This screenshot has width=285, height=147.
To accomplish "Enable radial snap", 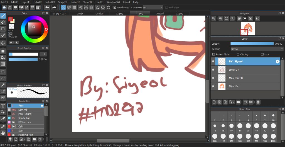I will (x=86, y=7).
